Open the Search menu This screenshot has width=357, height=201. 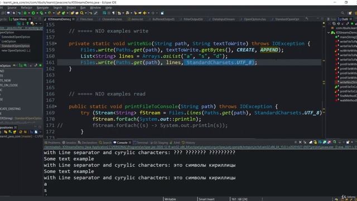pyautogui.click(x=57, y=8)
